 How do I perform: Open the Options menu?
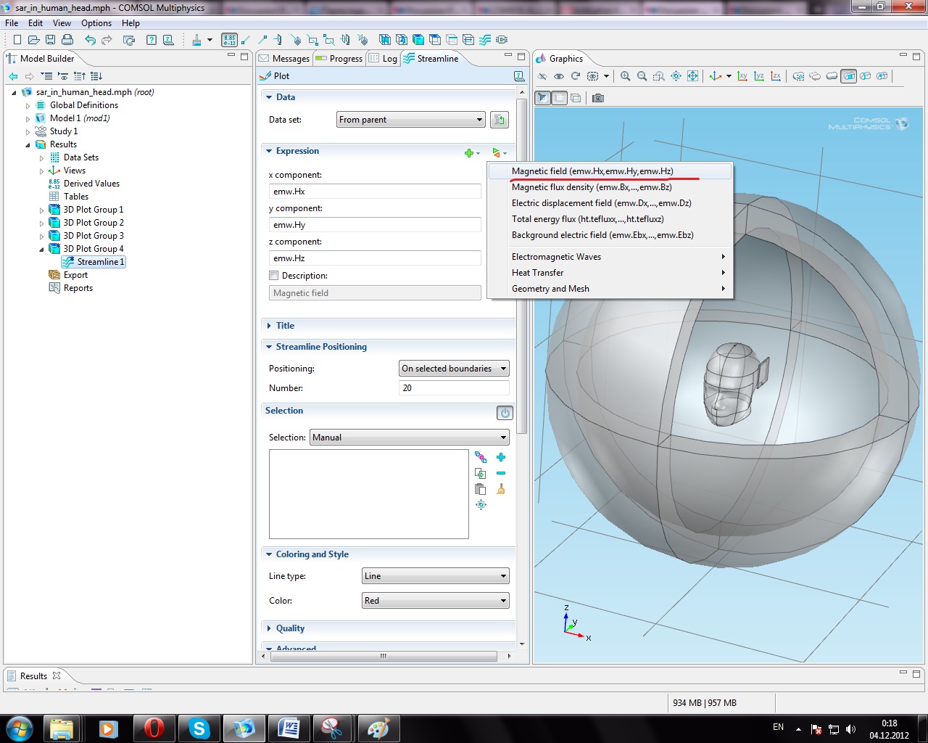[x=96, y=23]
